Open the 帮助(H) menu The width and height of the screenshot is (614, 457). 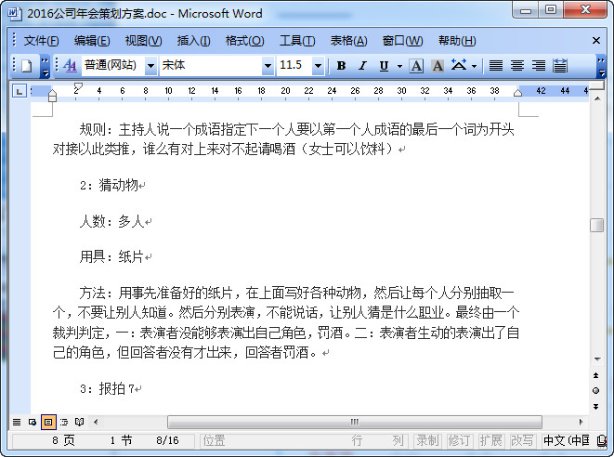point(457,41)
